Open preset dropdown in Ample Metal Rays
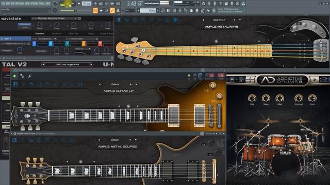Viewport: 330px width, 185px height. 240,20
